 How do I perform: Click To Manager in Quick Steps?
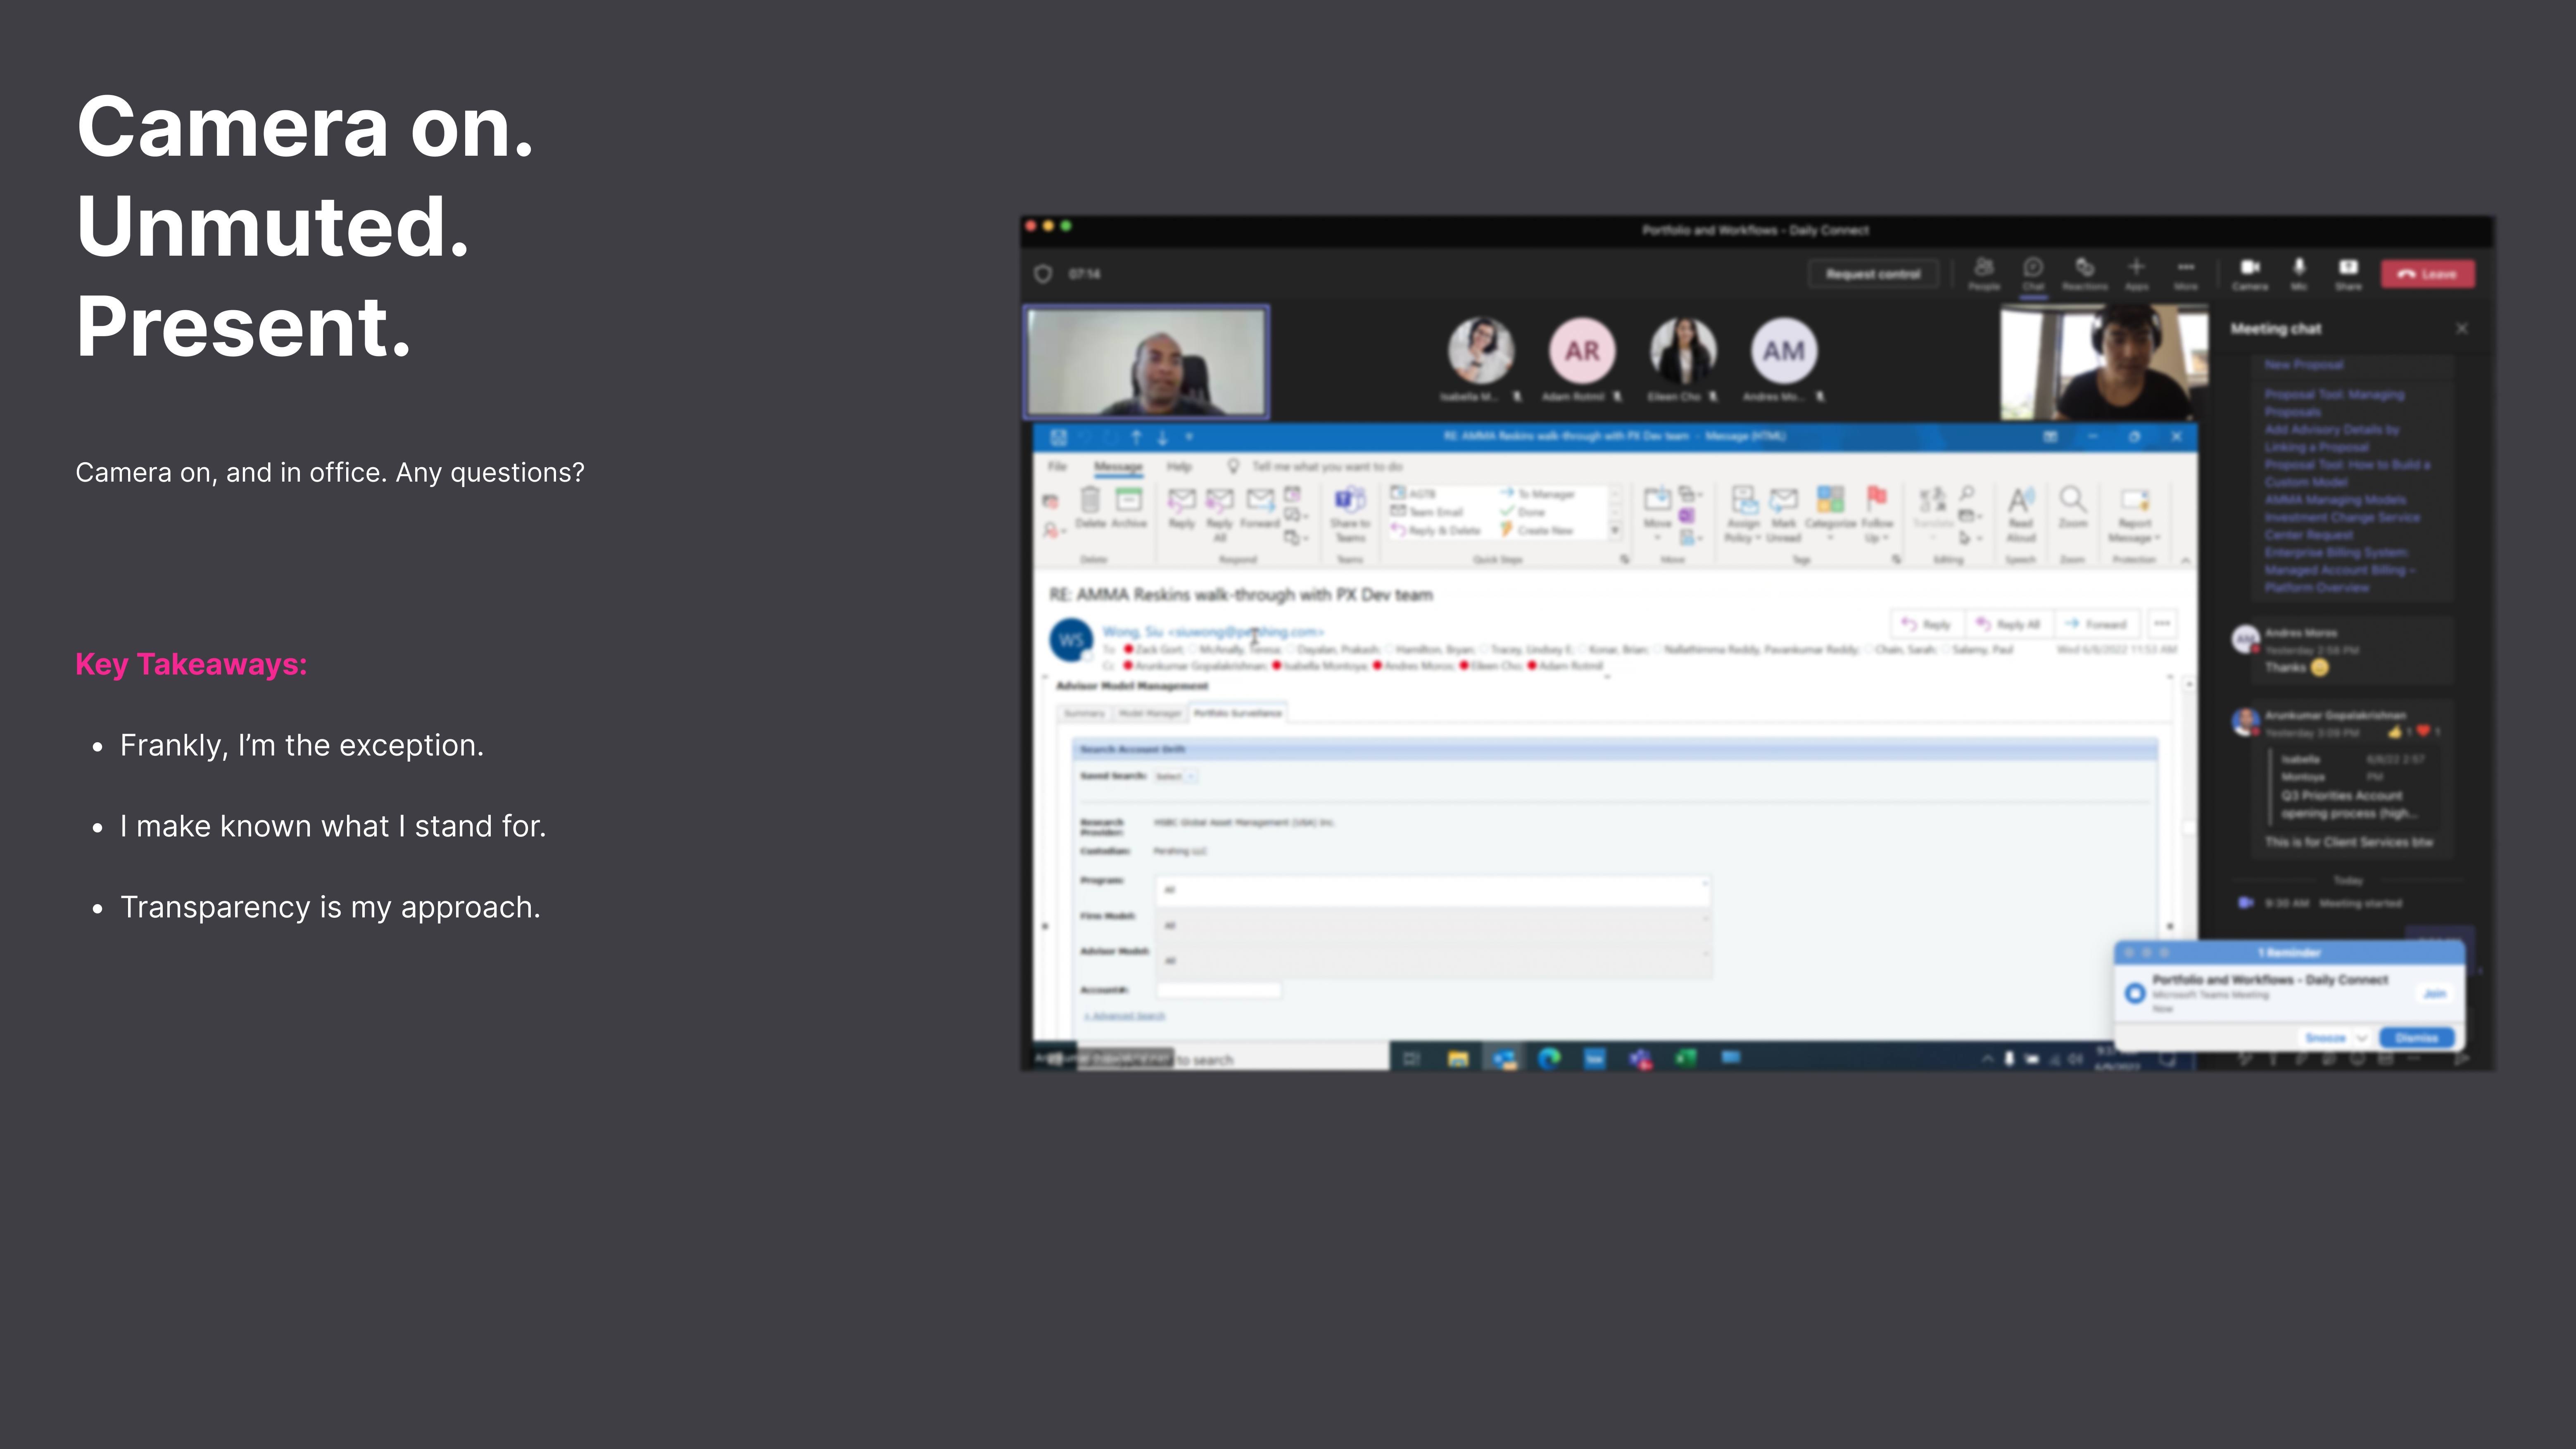1538,494
